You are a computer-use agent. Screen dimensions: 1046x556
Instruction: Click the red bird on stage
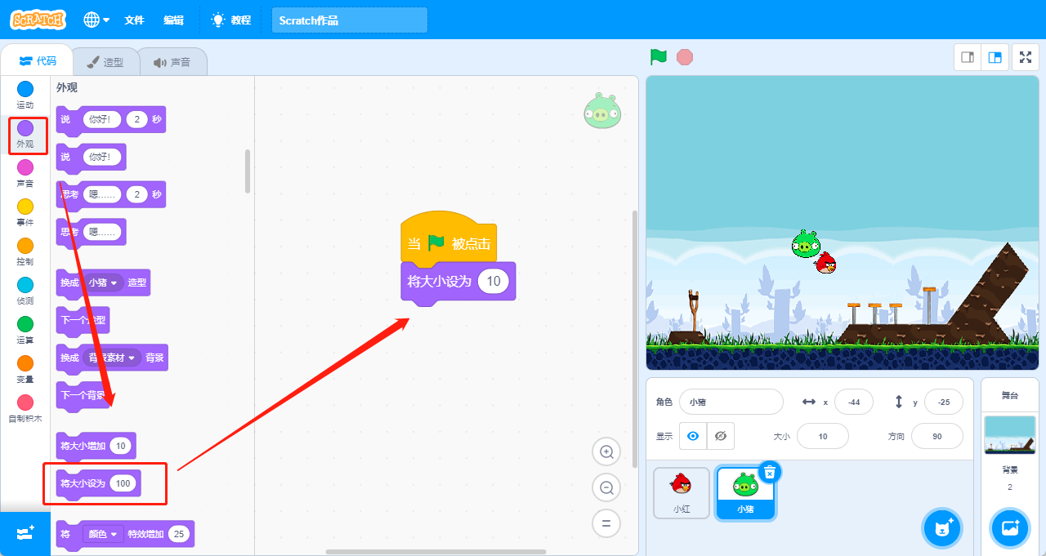(826, 263)
